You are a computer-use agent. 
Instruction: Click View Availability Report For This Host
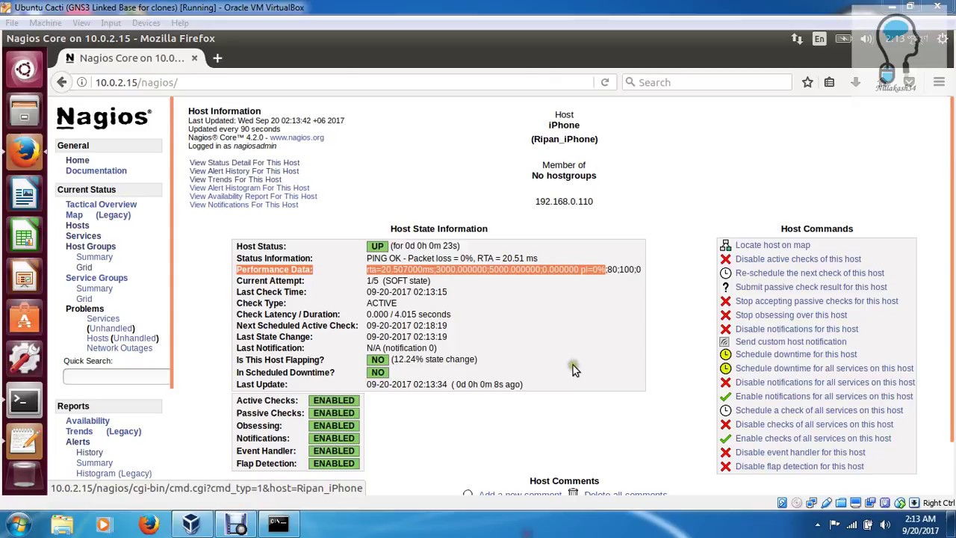(x=253, y=197)
